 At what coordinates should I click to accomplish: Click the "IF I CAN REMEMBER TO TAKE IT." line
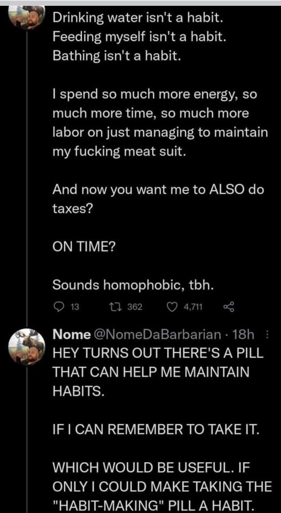tap(156, 430)
